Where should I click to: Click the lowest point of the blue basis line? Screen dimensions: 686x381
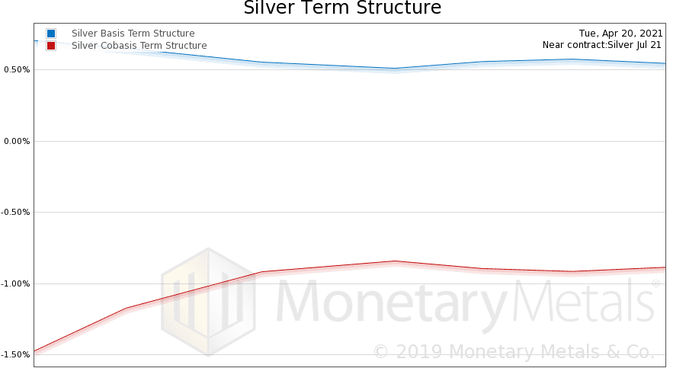pos(395,69)
